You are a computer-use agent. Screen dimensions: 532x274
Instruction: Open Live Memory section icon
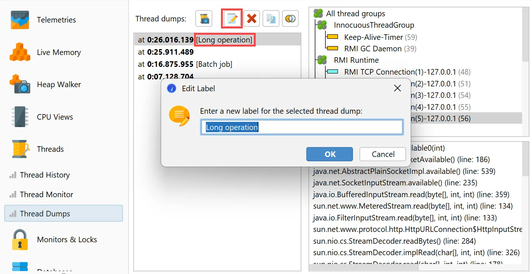(x=20, y=52)
